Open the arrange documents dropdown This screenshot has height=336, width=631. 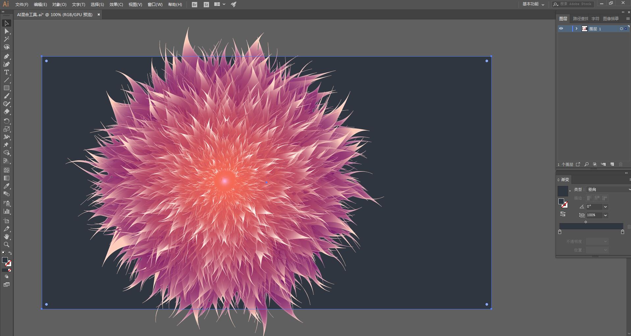pos(220,4)
